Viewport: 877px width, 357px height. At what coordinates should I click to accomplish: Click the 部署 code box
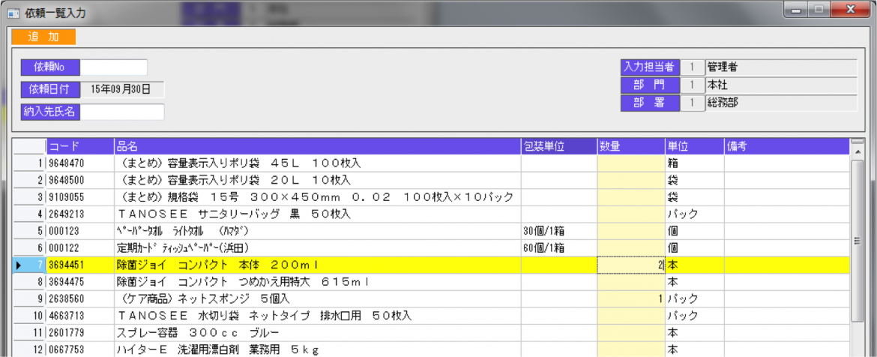(x=692, y=103)
